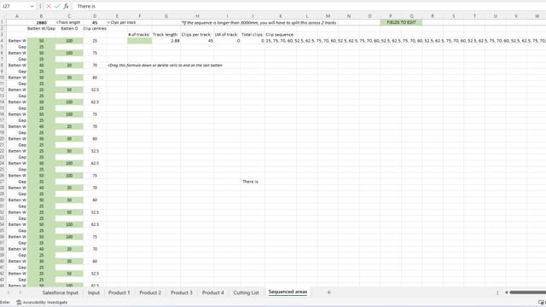The width and height of the screenshot is (546, 307).
Task: Select column A header
Action: (x=17, y=16)
